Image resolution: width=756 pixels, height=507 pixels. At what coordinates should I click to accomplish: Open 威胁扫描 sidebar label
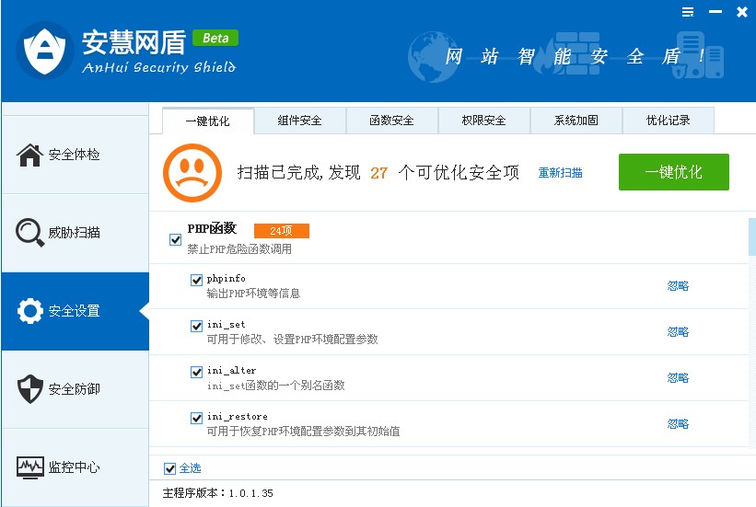(74, 233)
